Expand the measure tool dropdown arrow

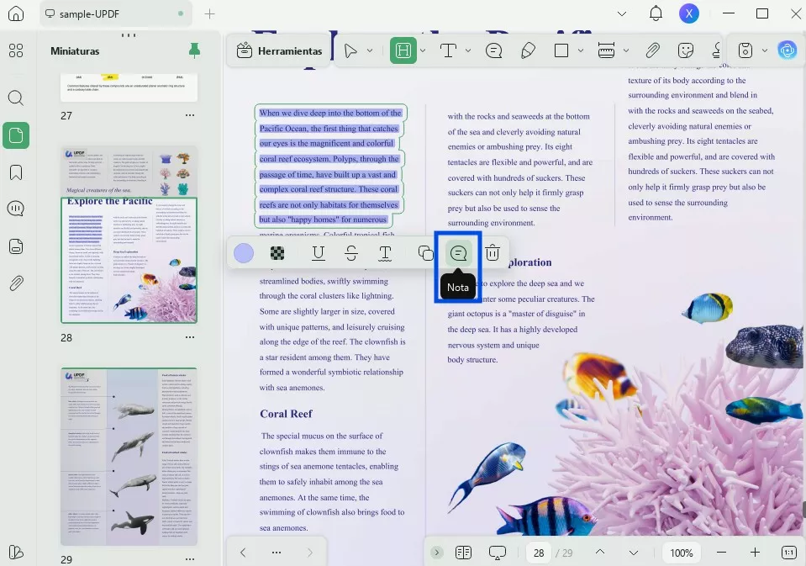pyautogui.click(x=626, y=50)
